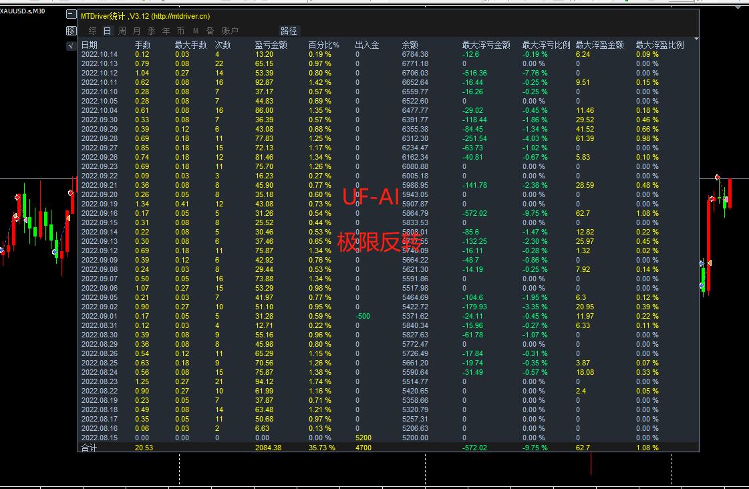The height and width of the screenshot is (489, 749).
Task: Click the 最大手数 column header
Action: 190,45
